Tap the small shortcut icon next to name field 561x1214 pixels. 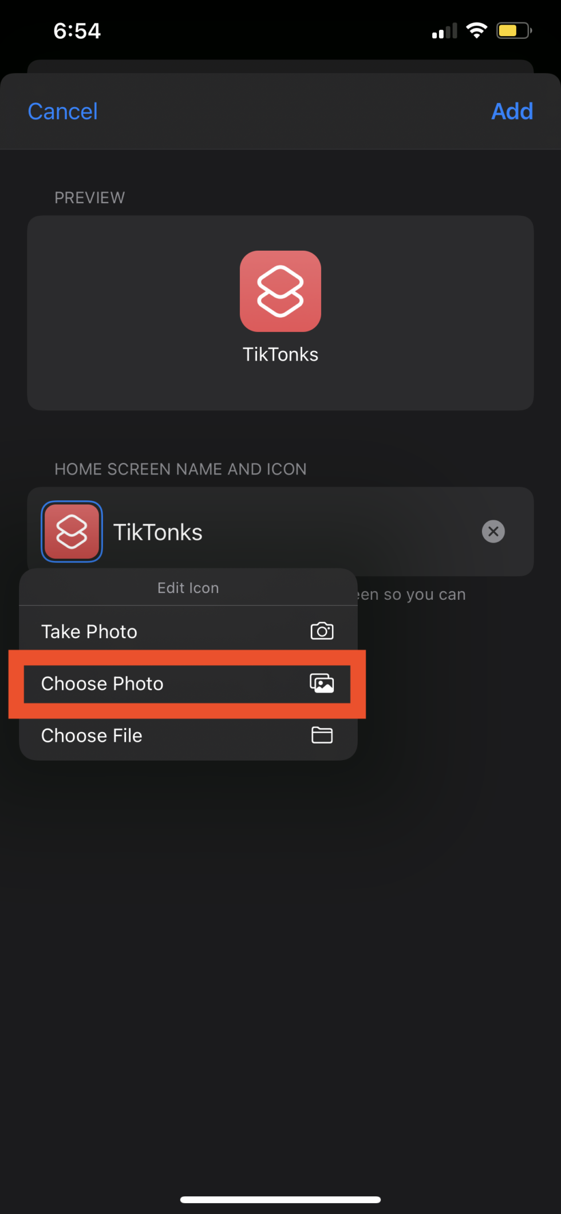(72, 532)
